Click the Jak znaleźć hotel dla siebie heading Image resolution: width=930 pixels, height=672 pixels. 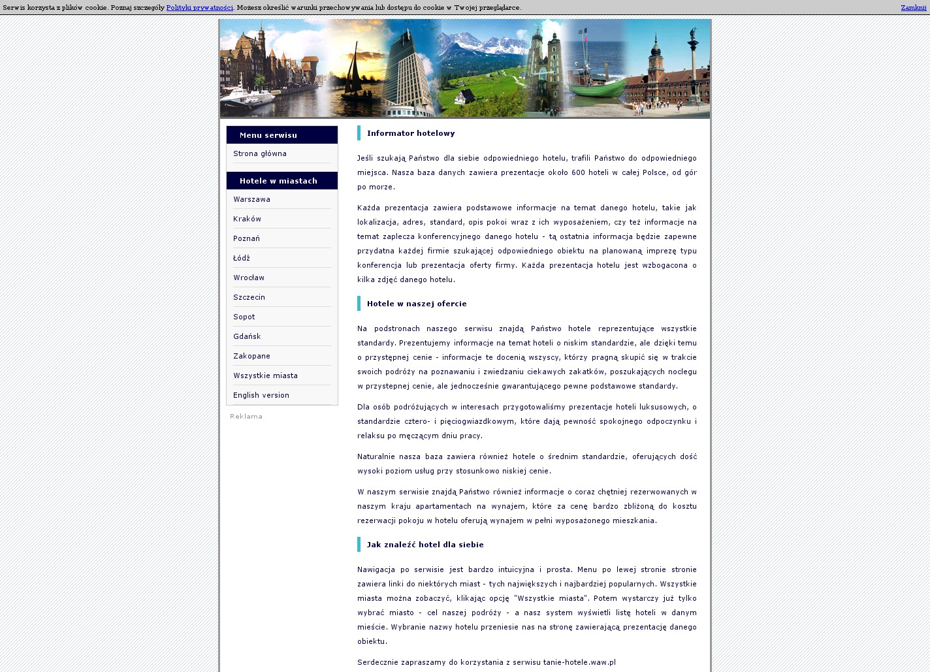(x=425, y=545)
